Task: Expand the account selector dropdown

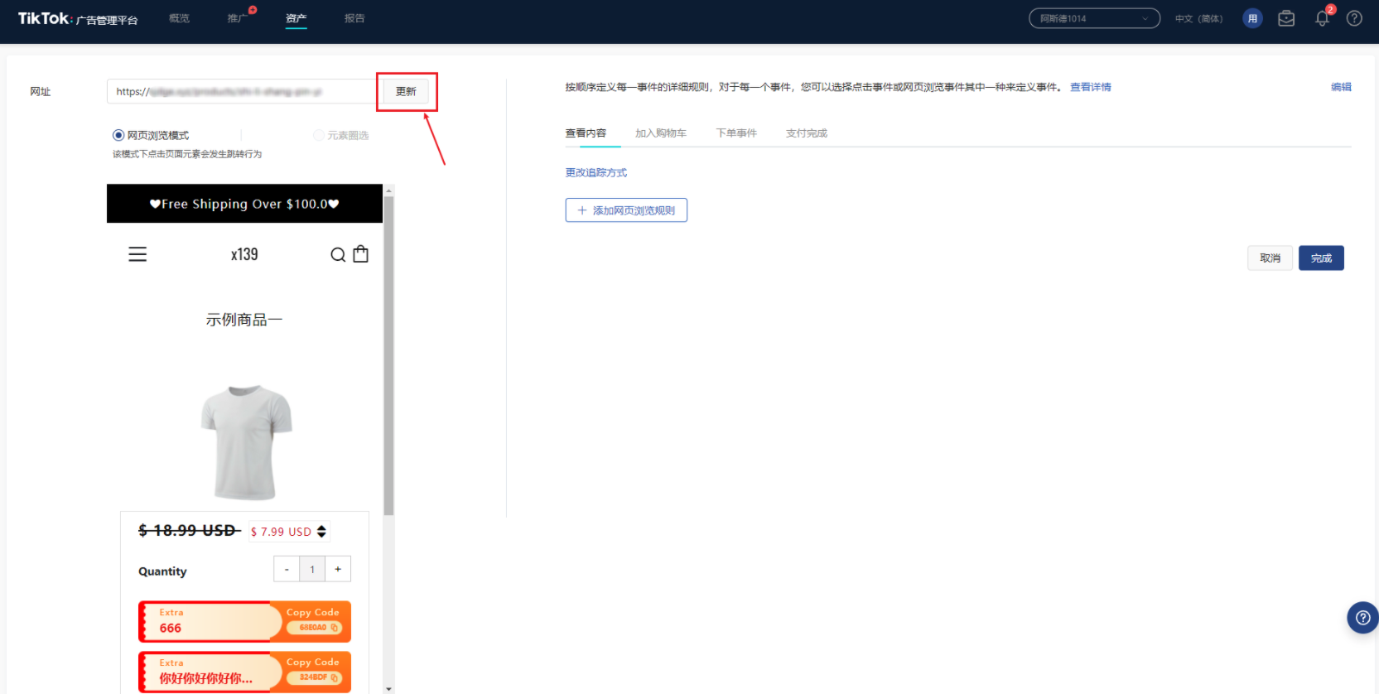Action: 1093,18
